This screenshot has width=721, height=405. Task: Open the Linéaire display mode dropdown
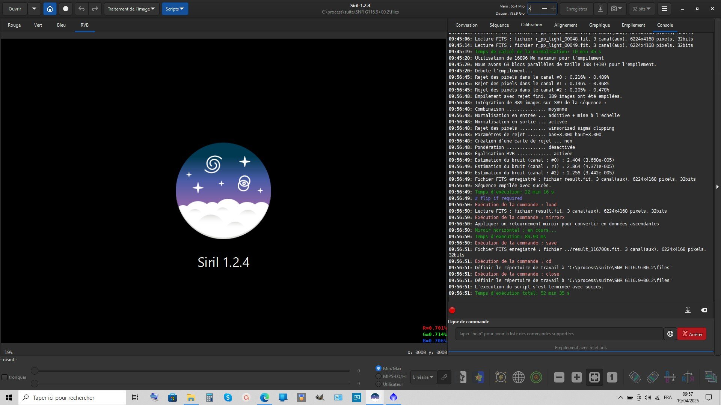pos(423,377)
